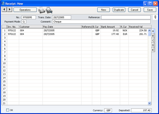Click the scroll down arrow in grid

pos(149,103)
